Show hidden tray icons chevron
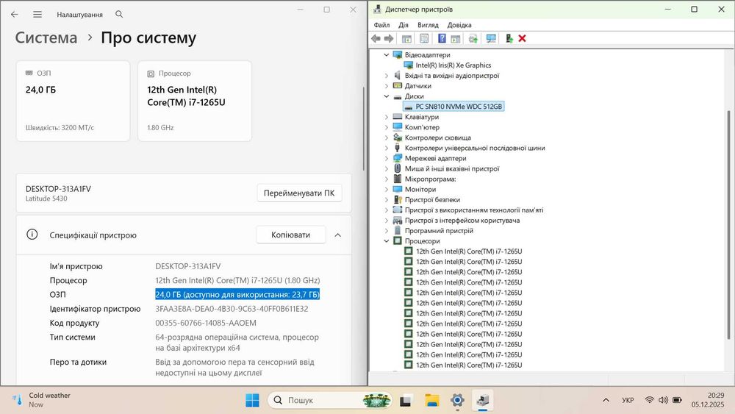735x414 pixels. 606,400
